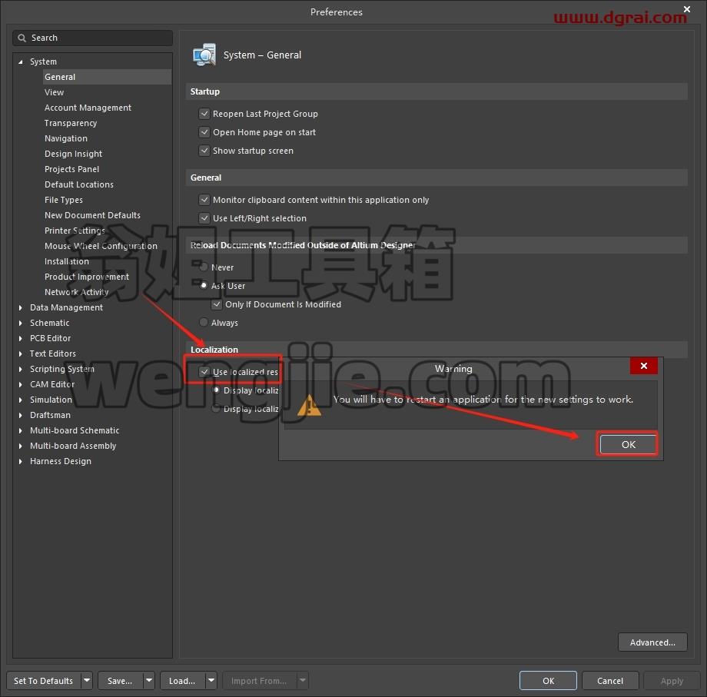
Task: Uncheck Reopen Last Project Group
Action: [204, 114]
